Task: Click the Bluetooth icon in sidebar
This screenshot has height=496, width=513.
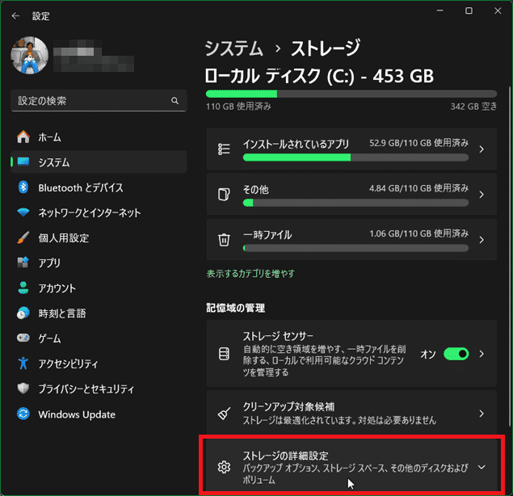Action: point(23,187)
